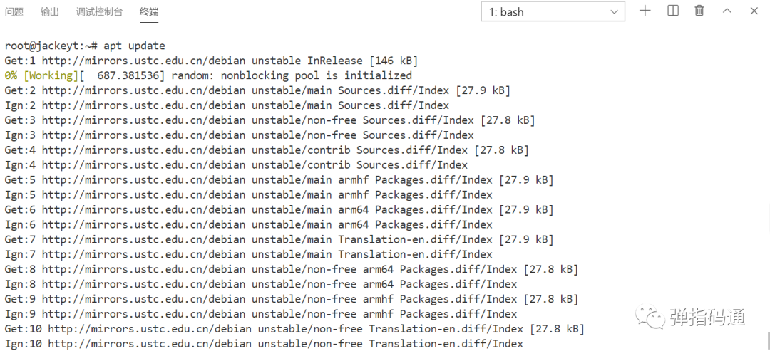
Task: Close the panel with the X icon
Action: coord(754,11)
